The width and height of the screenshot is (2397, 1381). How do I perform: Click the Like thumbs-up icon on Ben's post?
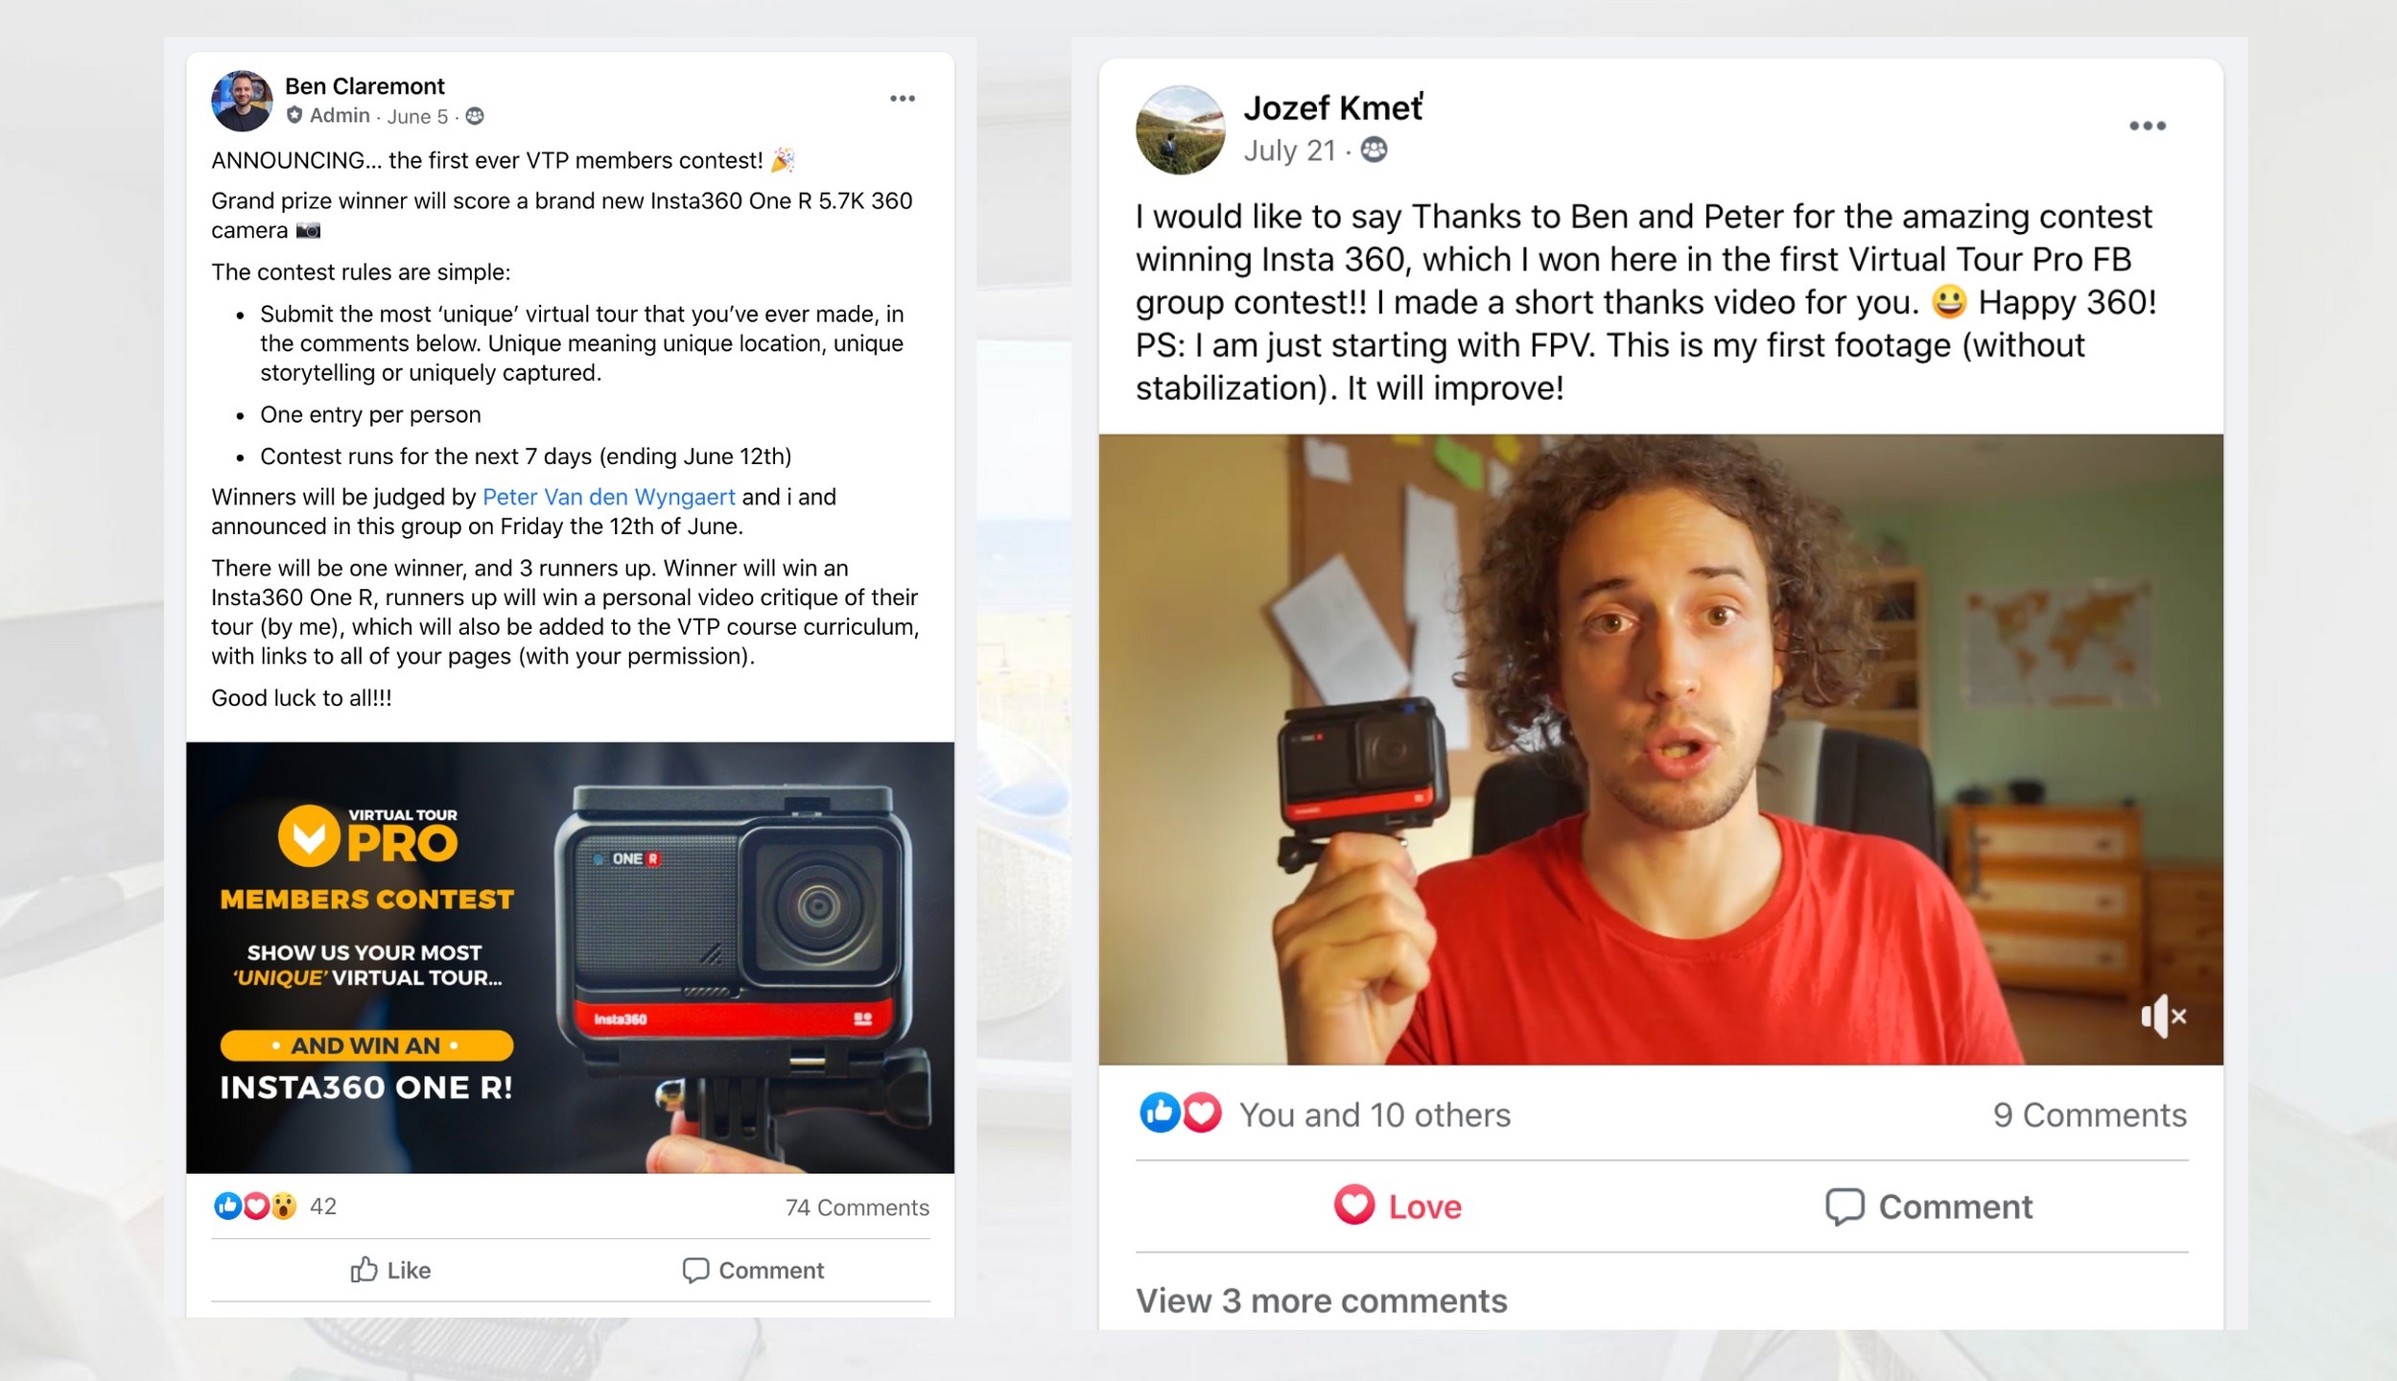click(x=364, y=1270)
